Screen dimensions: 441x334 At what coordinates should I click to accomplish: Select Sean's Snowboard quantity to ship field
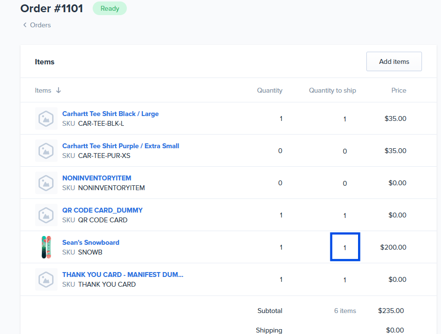345,247
